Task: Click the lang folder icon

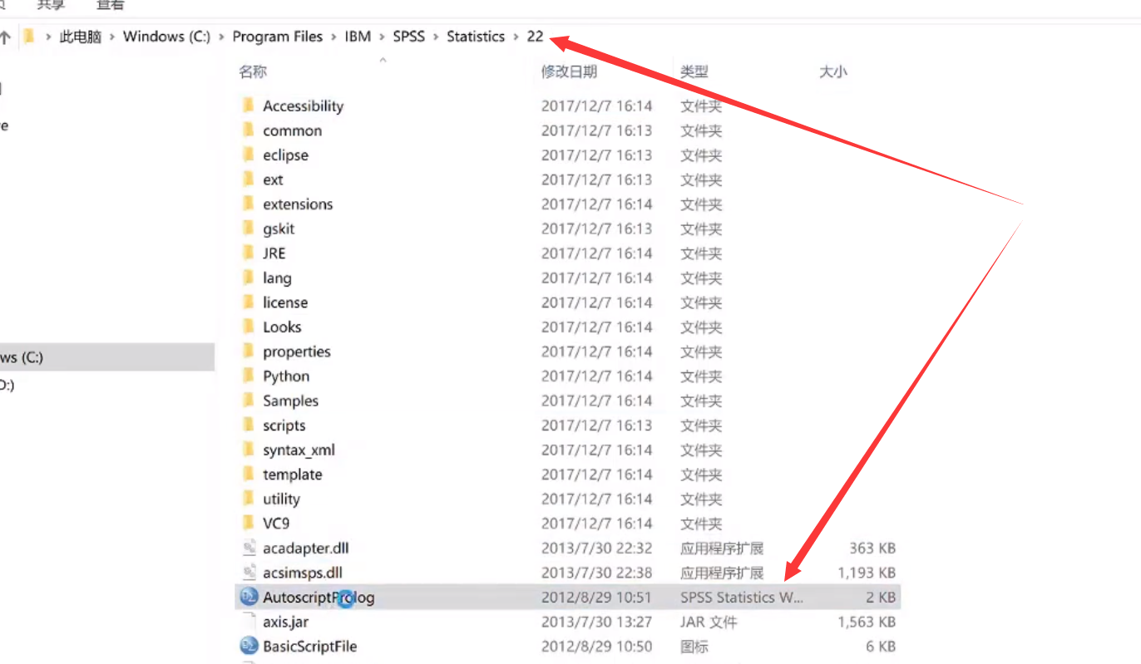Action: point(248,278)
